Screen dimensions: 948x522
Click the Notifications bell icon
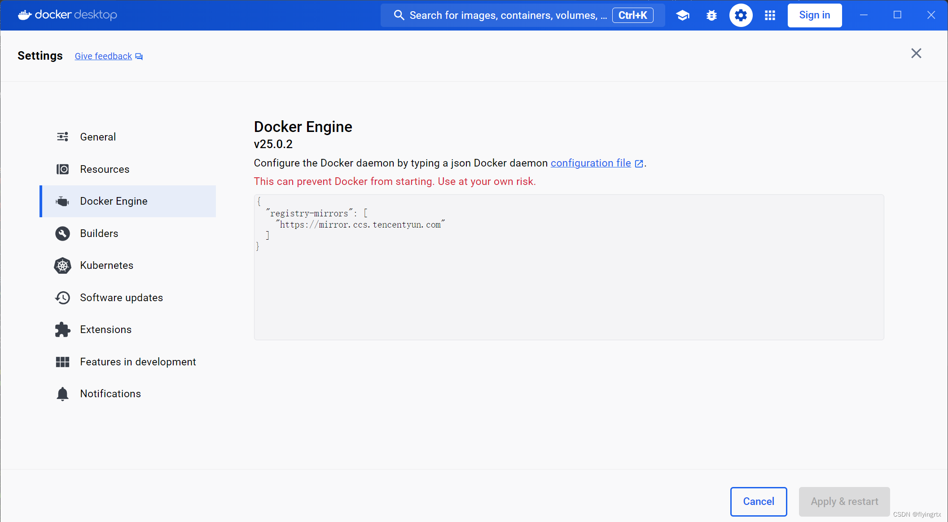pos(62,394)
